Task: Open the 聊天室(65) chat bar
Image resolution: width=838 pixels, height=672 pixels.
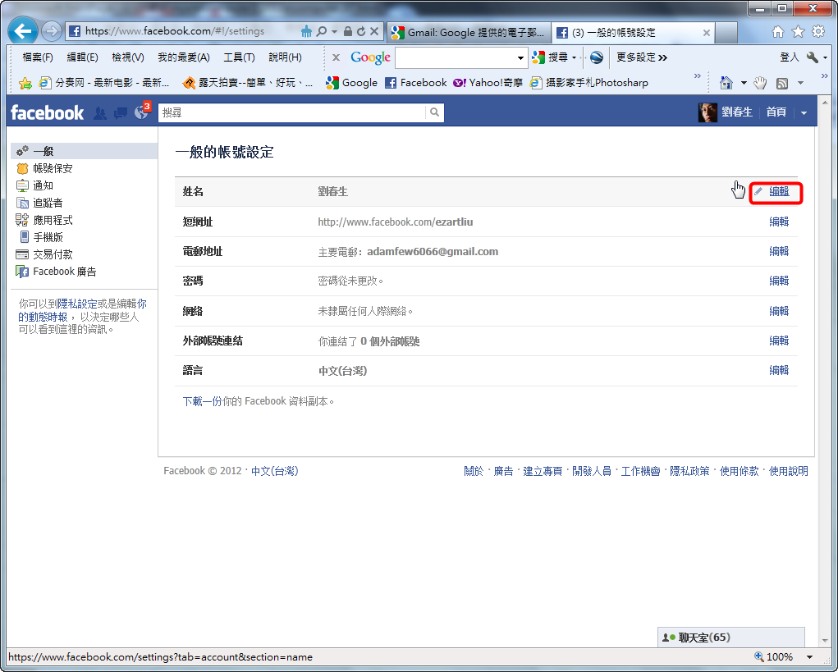Action: [x=731, y=638]
